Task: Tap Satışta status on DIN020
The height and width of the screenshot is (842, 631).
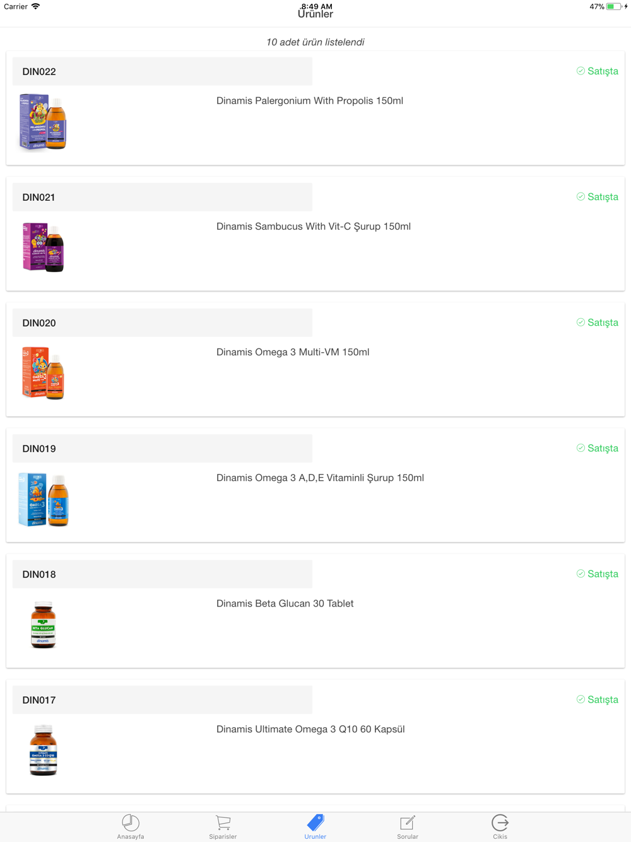Action: click(x=597, y=323)
